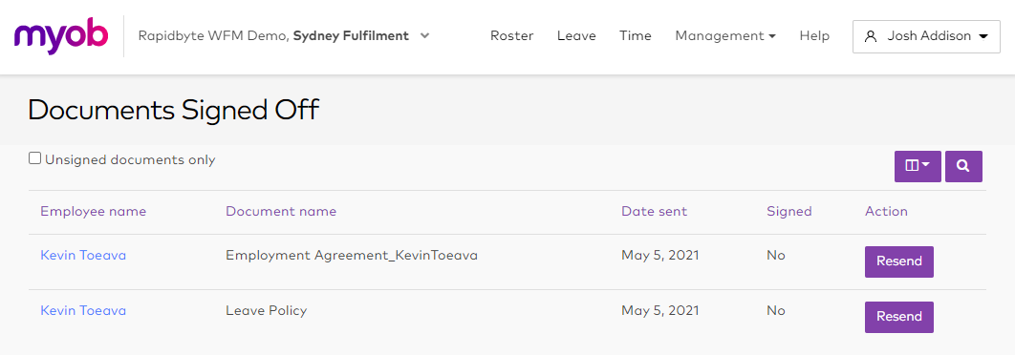Tick the Unsigned documents only checkbox
Viewport: 1015px width, 355px height.
(35, 158)
